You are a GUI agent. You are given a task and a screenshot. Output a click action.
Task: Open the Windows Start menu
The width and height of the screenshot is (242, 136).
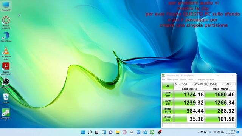click(x=83, y=132)
